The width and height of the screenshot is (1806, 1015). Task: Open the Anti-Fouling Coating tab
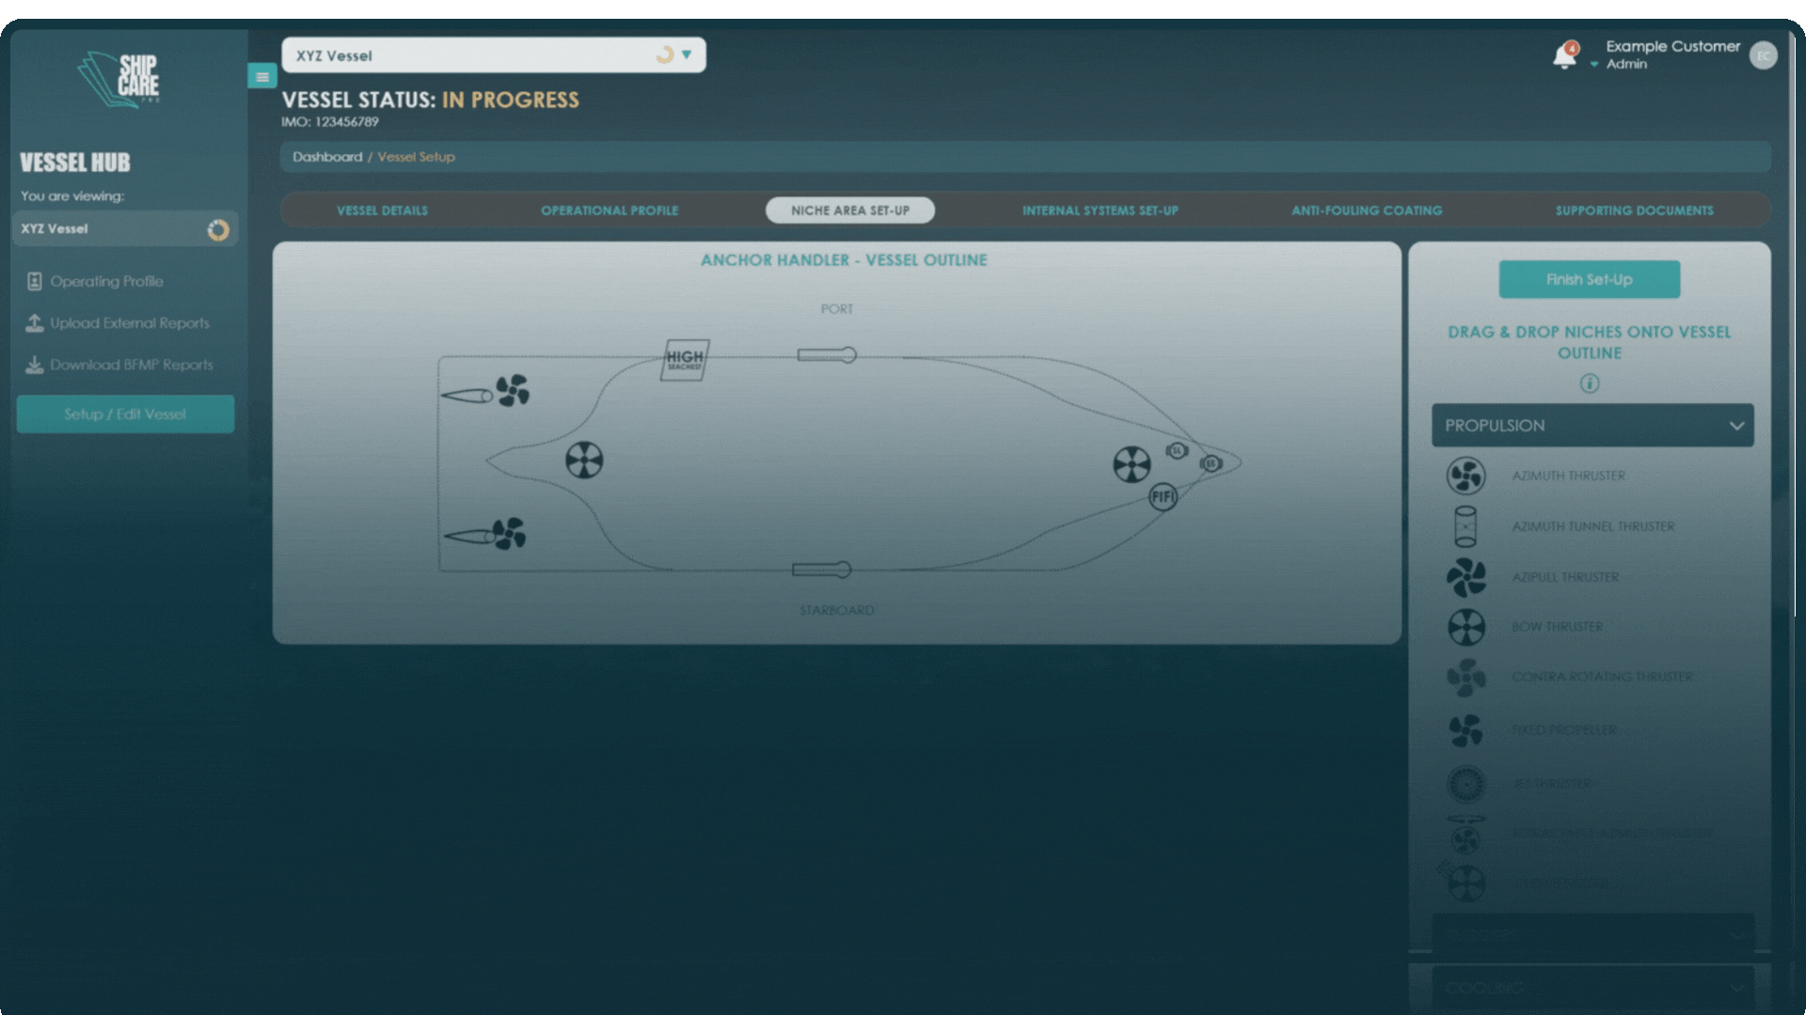click(1366, 211)
